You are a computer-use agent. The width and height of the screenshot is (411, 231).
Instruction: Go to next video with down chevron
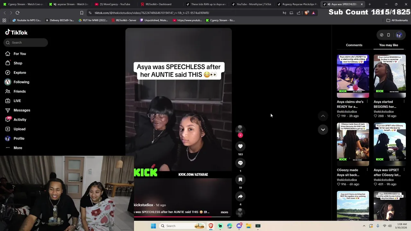click(x=323, y=130)
